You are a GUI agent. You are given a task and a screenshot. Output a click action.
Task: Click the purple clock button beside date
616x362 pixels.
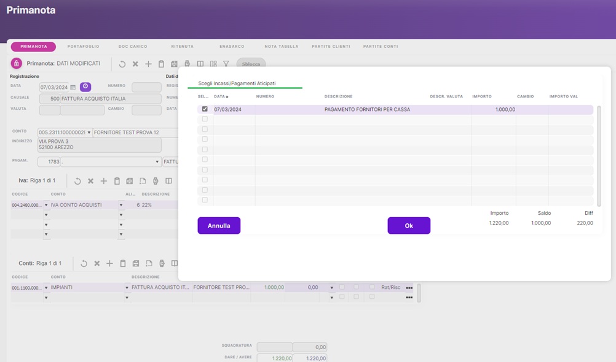point(85,87)
